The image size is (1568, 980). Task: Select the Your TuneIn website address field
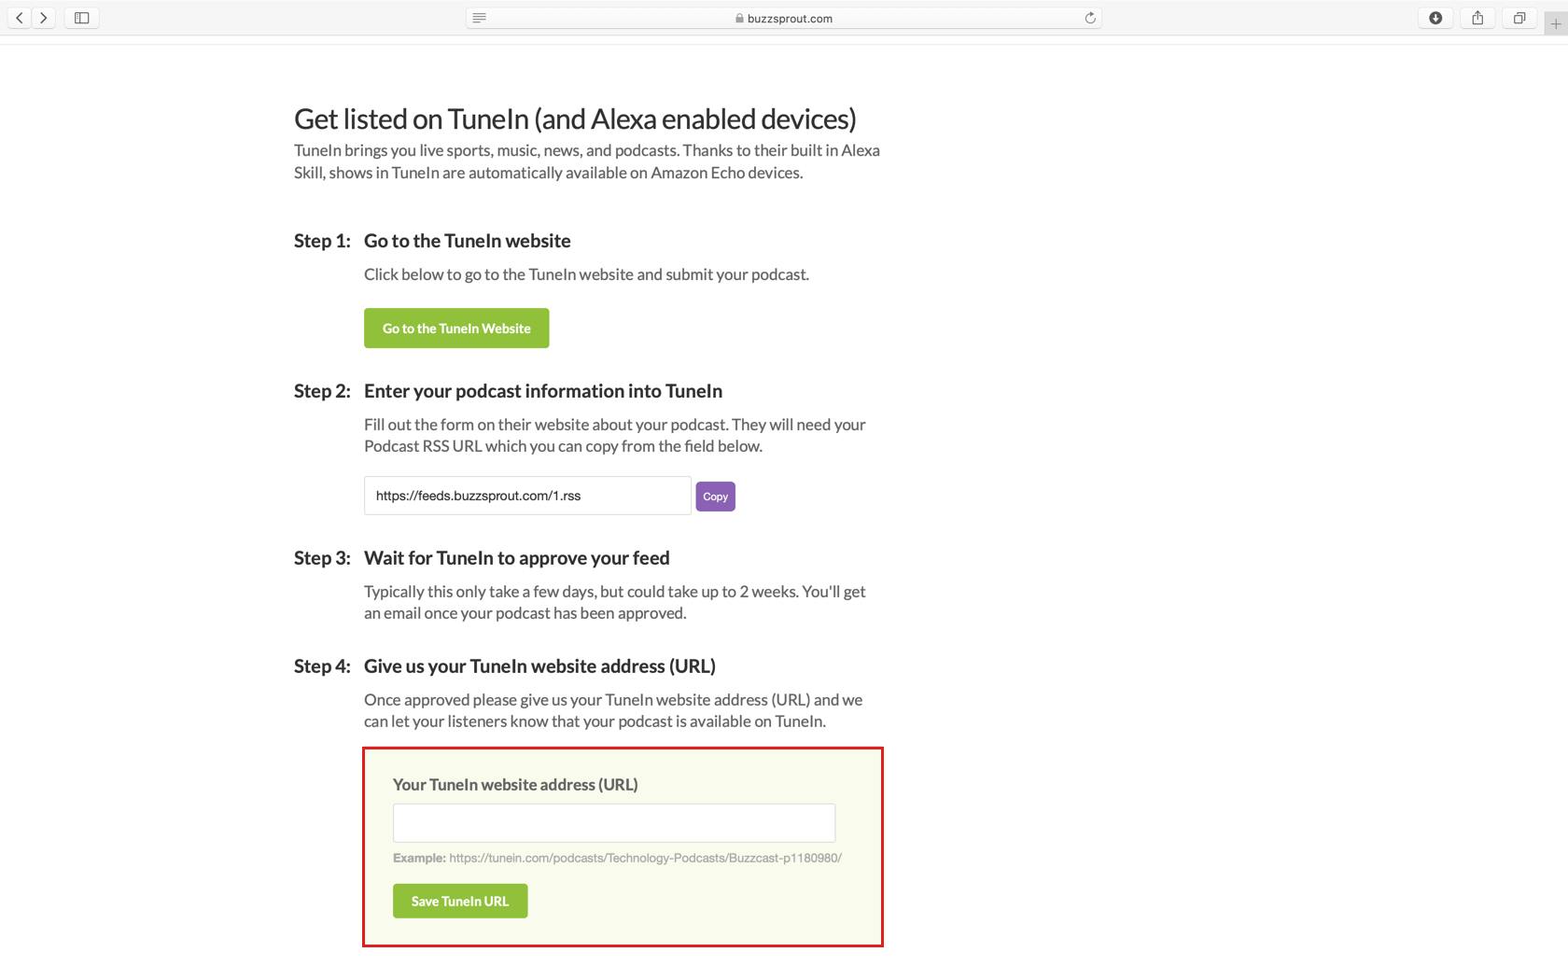coord(613,822)
